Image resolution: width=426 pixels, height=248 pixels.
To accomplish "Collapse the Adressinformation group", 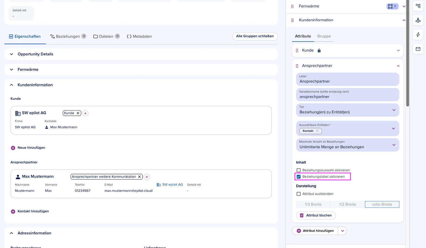I will [11, 233].
